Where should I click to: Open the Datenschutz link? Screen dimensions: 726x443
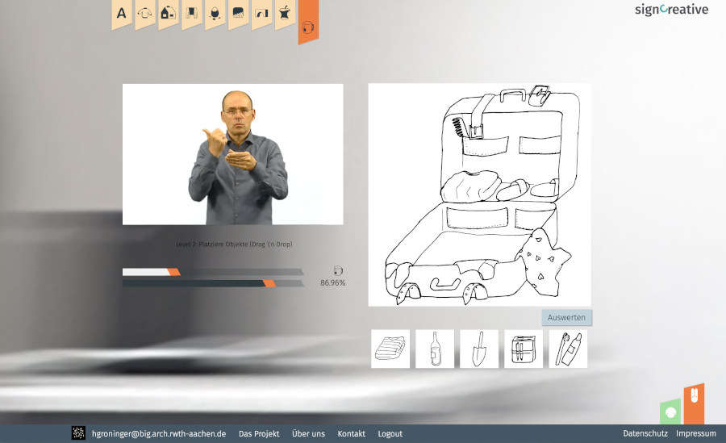[x=645, y=434]
